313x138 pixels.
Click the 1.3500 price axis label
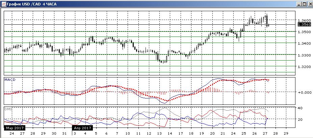pos(304,32)
